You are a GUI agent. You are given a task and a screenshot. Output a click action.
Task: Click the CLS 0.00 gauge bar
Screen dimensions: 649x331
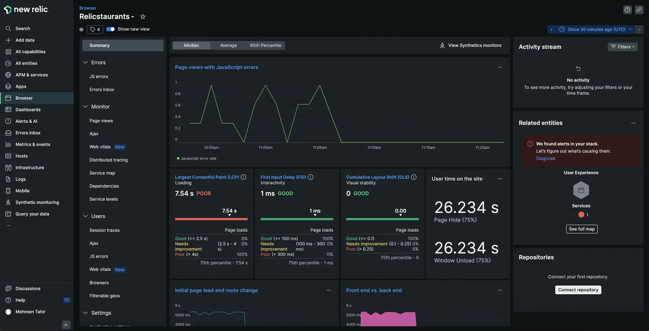[x=382, y=219]
